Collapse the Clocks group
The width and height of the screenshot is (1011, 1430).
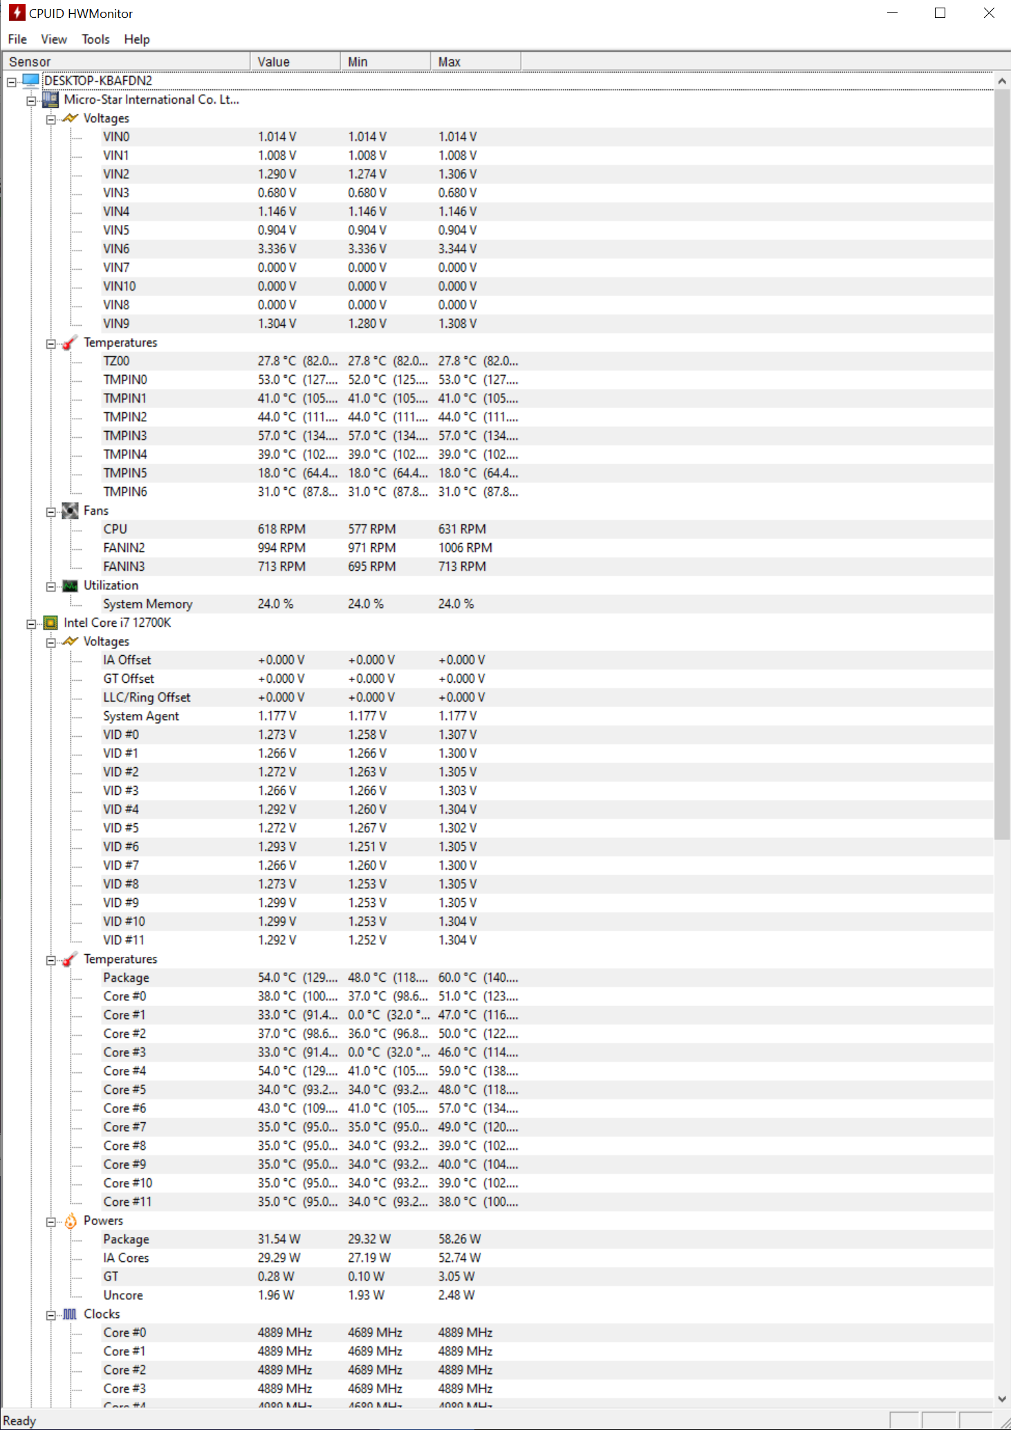click(50, 1315)
